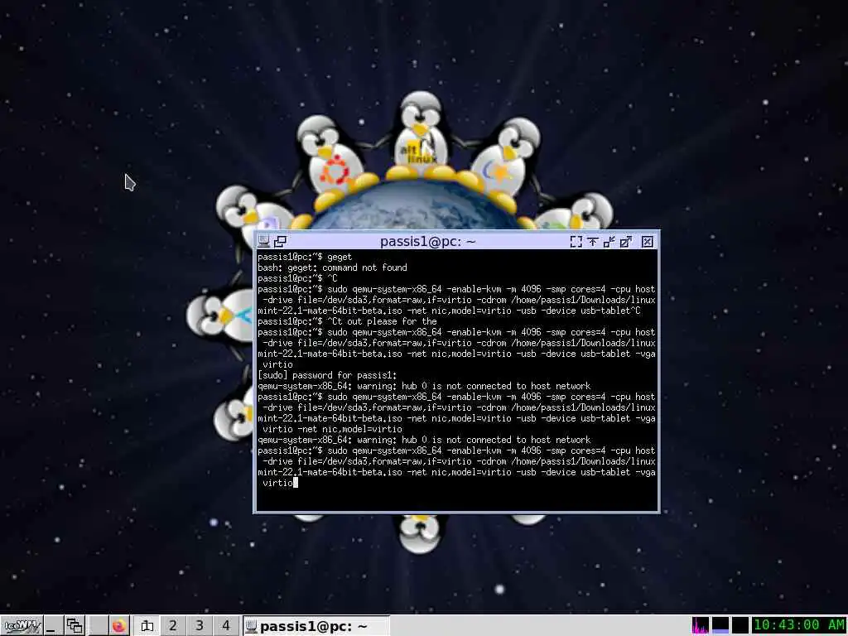
Task: Click the terminal title 'passis1@pc: ~'
Action: tap(428, 241)
